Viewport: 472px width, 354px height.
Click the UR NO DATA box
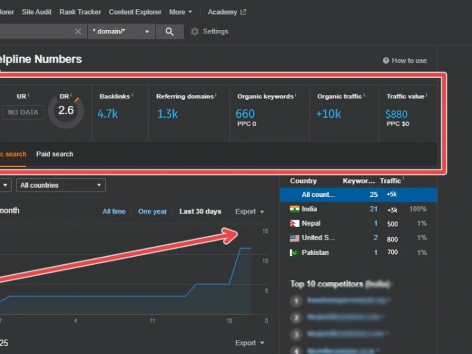tap(23, 112)
